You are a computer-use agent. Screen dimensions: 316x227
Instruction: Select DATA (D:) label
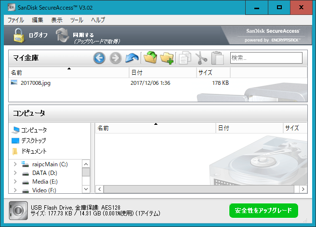(45, 173)
